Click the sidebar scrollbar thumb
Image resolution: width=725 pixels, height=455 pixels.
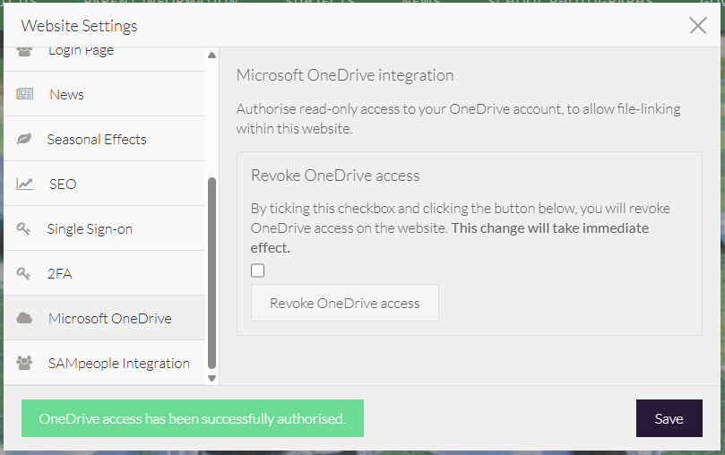point(211,272)
